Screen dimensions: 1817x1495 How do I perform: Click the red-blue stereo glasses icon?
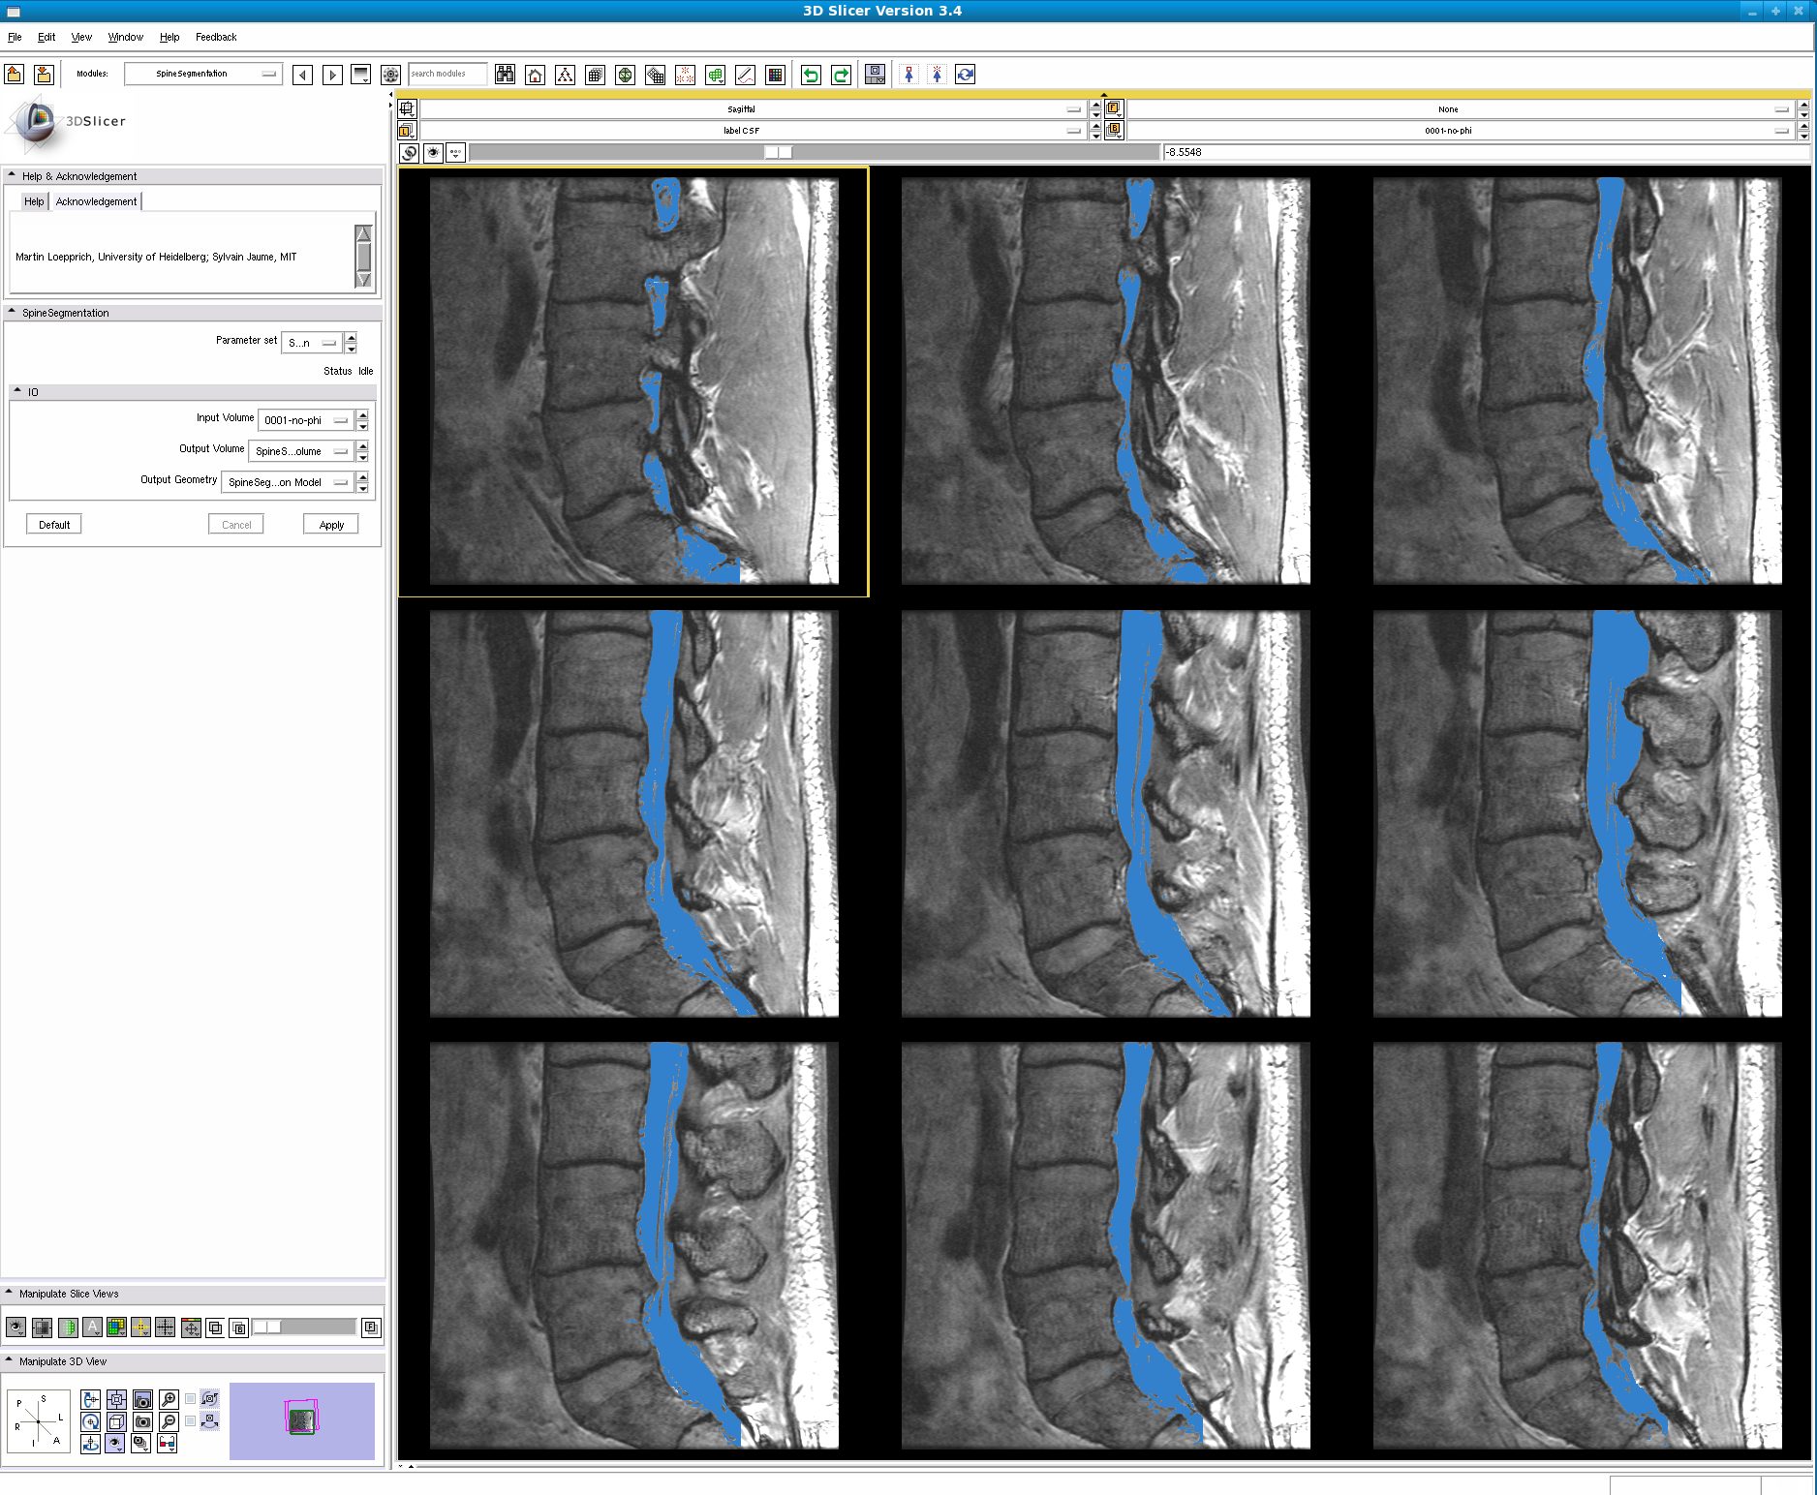click(167, 1444)
